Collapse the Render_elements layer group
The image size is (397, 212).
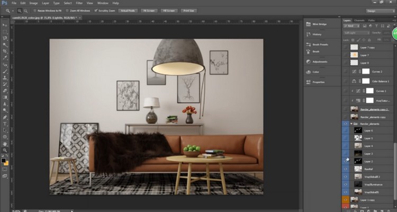[351, 123]
